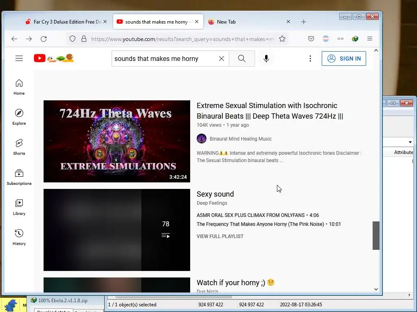
Task: Click the Sexy sound playlist thumbnail
Action: click(117, 230)
